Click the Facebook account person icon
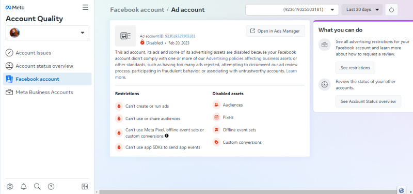Viewport: 413px width, 194px height. pyautogui.click(x=9, y=79)
